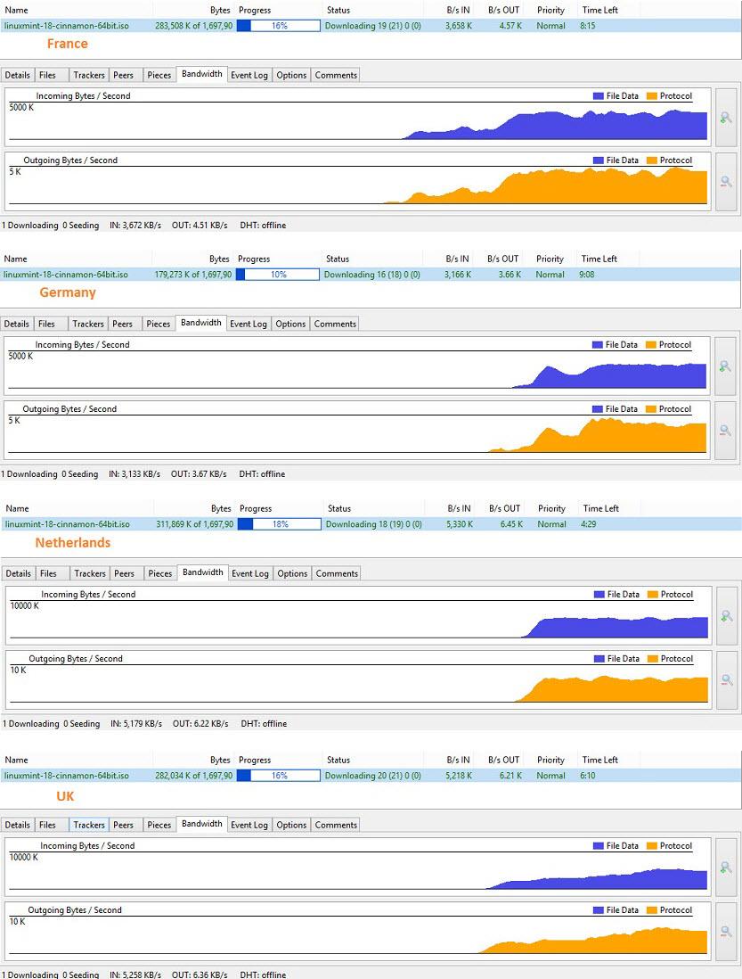
Task: Zoom out the Netherlands outgoing bytes graph
Action: coord(727,680)
